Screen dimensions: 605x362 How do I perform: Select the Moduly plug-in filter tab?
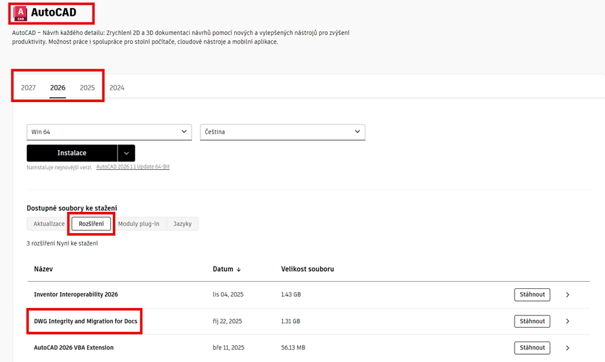[139, 224]
